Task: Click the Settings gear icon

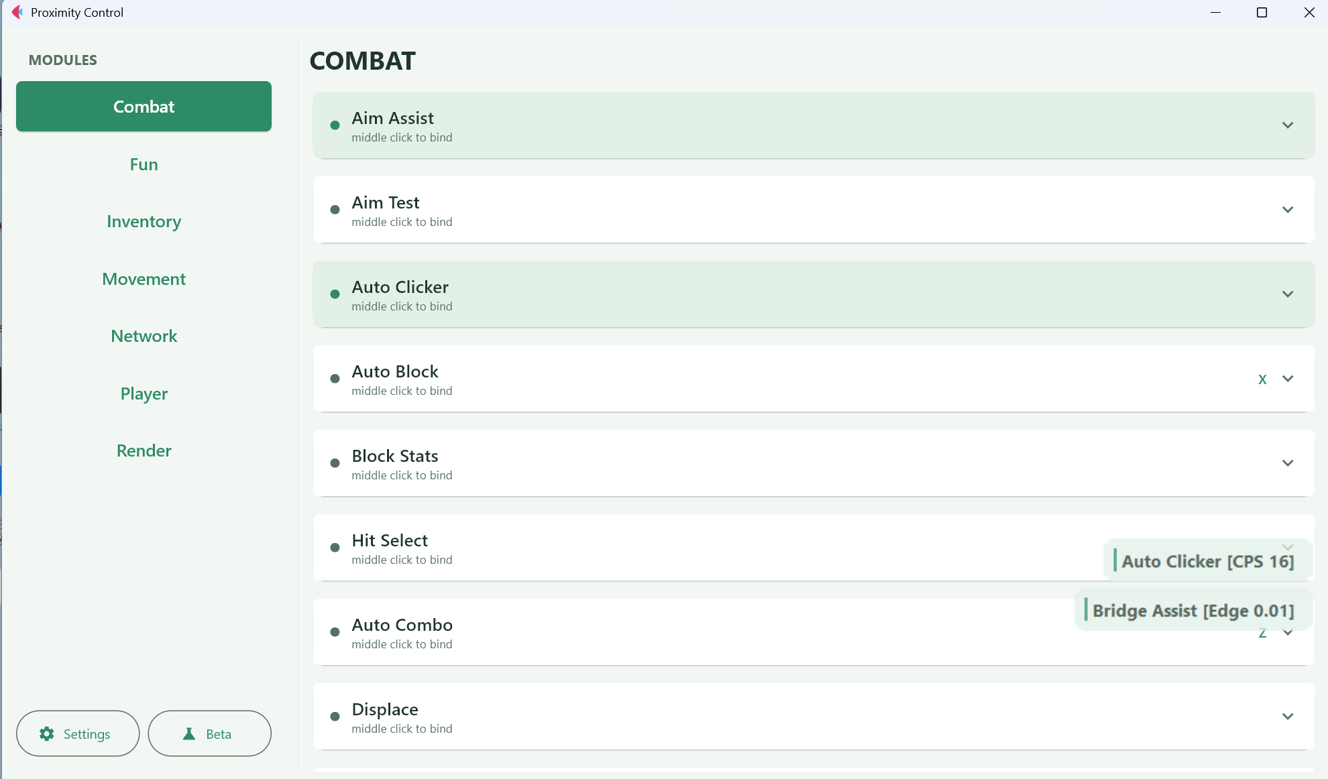Action: click(47, 734)
